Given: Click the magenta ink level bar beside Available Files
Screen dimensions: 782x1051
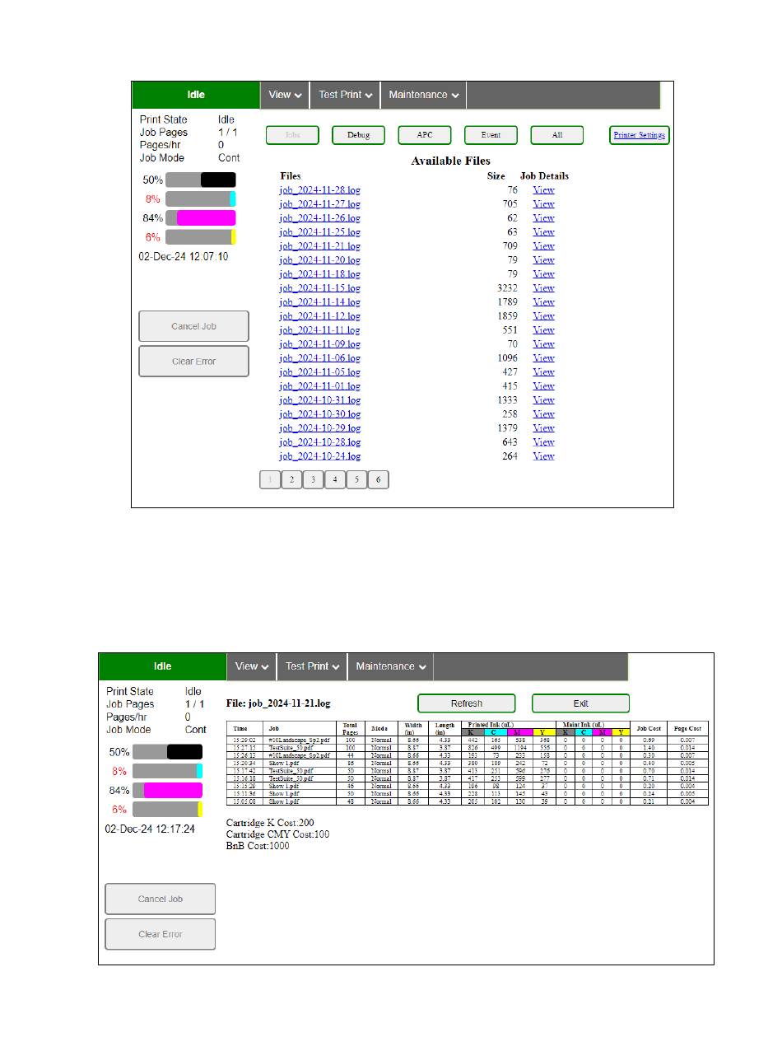Looking at the screenshot, I should (x=201, y=218).
